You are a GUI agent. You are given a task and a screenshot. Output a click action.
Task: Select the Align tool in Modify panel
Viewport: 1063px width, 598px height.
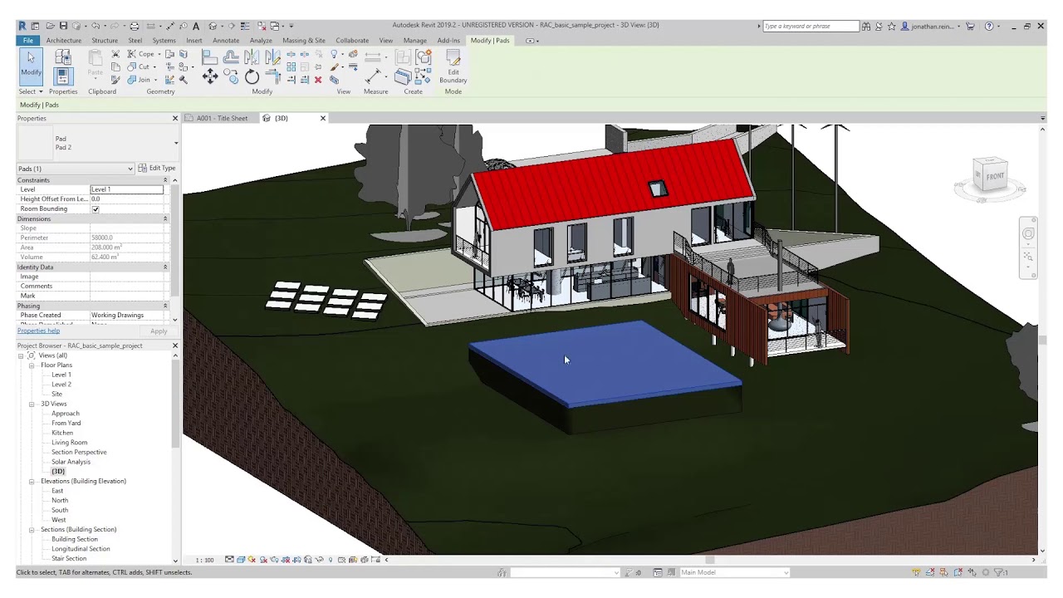[209, 56]
